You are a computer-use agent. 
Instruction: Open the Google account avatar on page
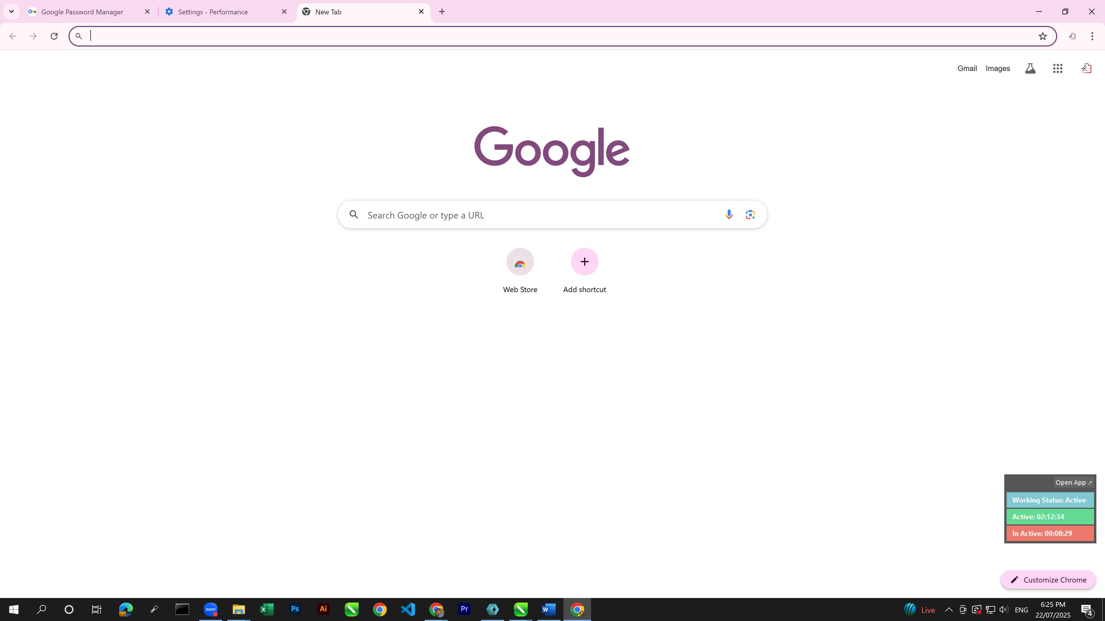click(1086, 69)
